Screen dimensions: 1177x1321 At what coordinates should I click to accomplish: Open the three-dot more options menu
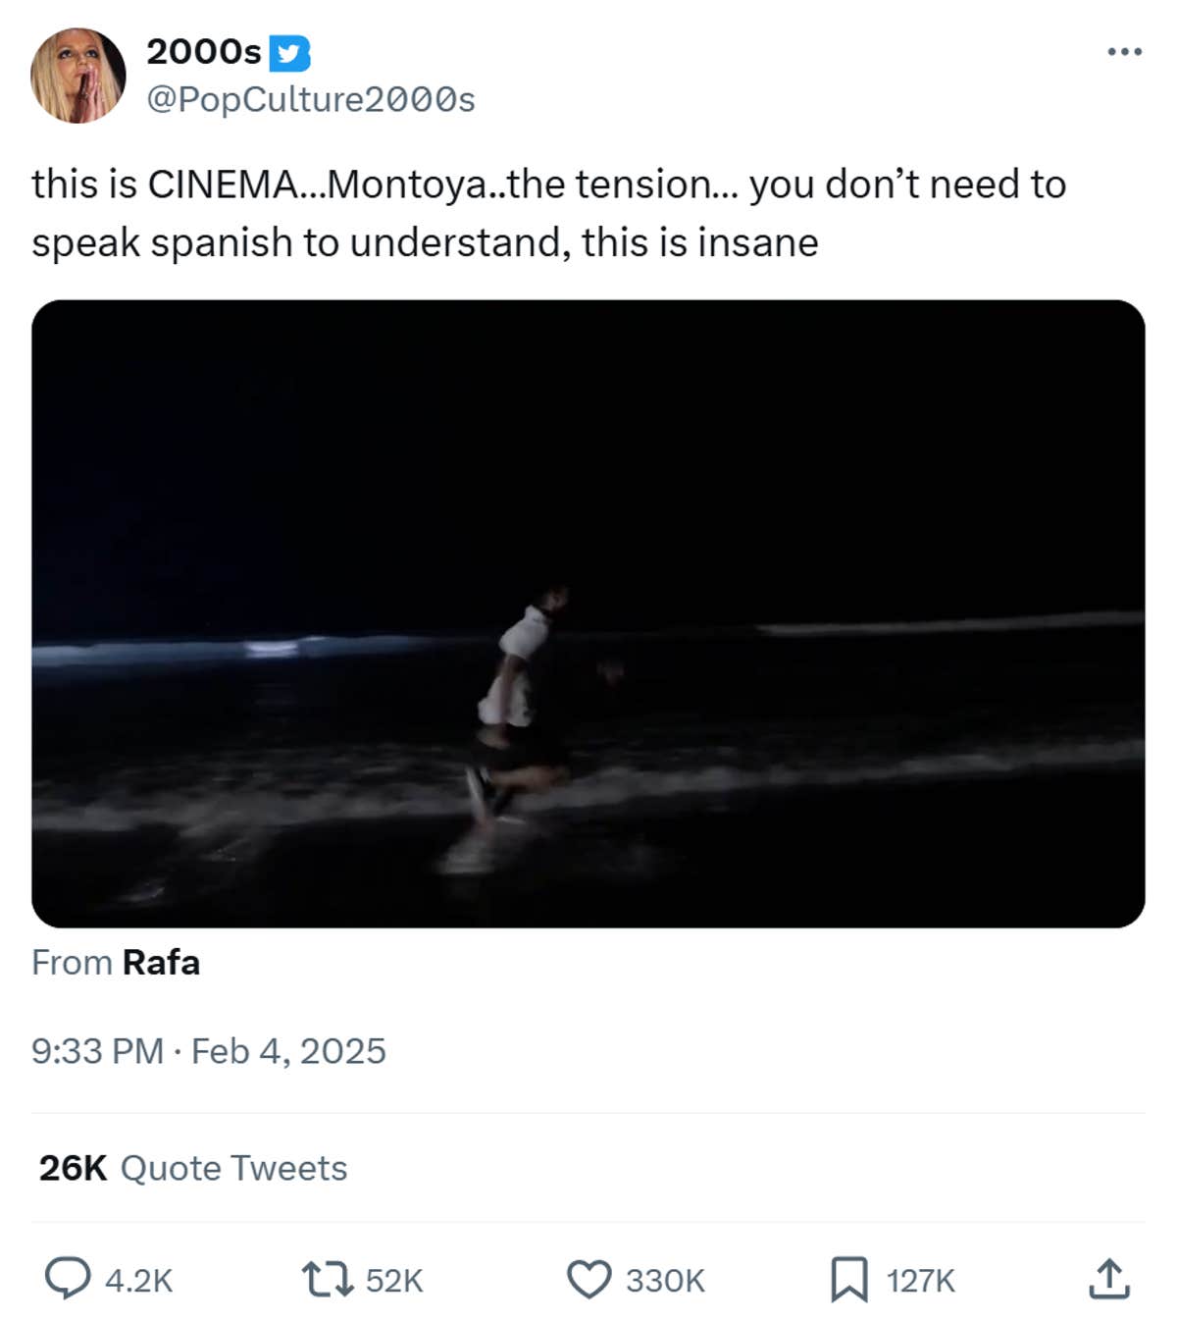(1124, 51)
